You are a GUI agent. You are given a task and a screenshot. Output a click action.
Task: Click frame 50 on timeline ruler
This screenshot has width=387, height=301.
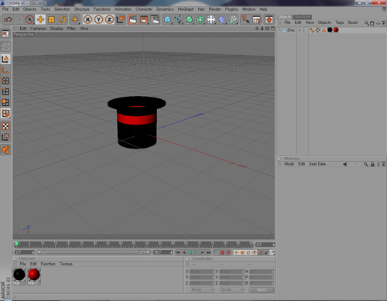[x=146, y=244]
